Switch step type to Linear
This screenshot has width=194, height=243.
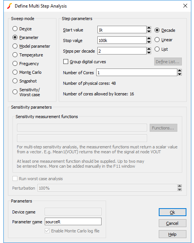[157, 40]
